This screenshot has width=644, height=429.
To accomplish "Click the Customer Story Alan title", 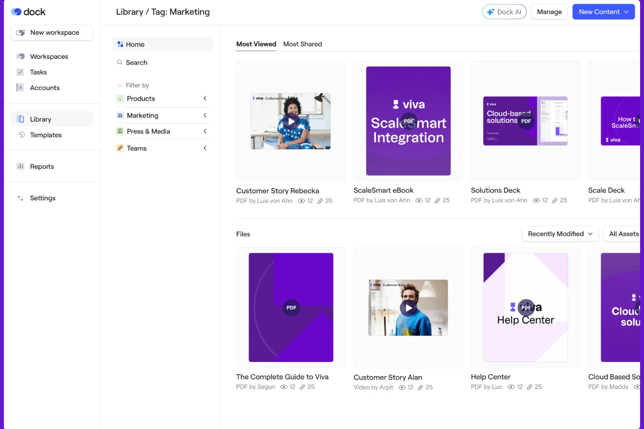I will (x=388, y=377).
